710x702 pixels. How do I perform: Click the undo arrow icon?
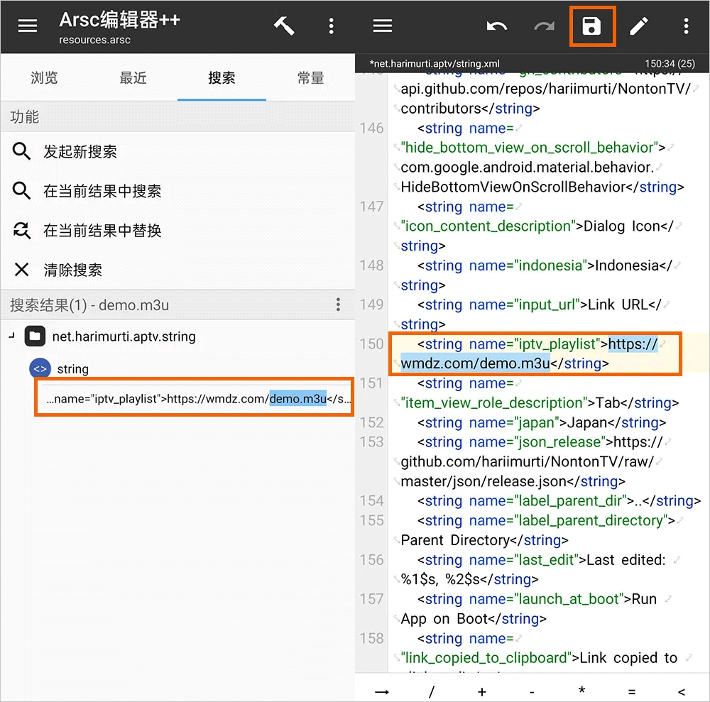tap(496, 26)
